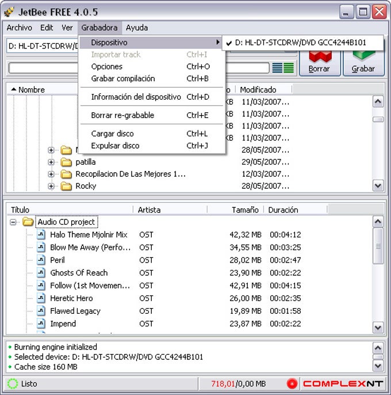Choose Borrar re-grabable

click(151, 115)
